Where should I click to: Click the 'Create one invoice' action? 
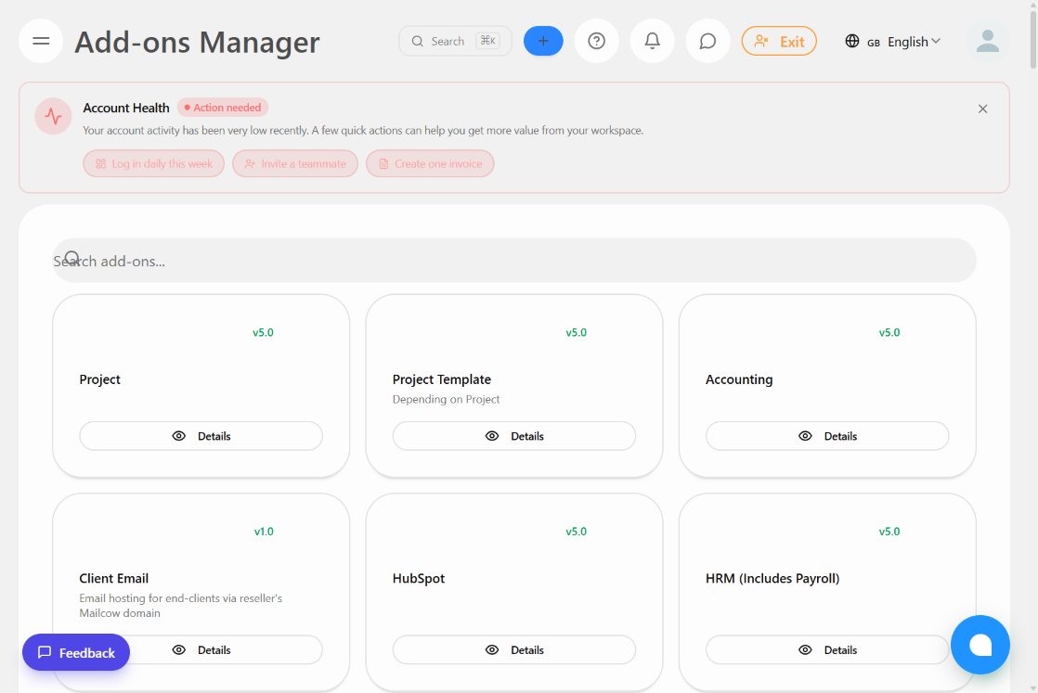pyautogui.click(x=430, y=163)
